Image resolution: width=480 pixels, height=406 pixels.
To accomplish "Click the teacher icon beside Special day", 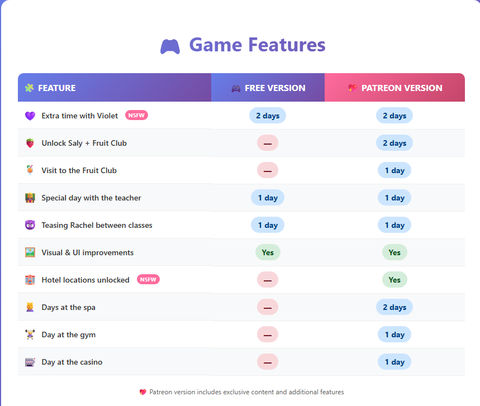I will tap(30, 198).
